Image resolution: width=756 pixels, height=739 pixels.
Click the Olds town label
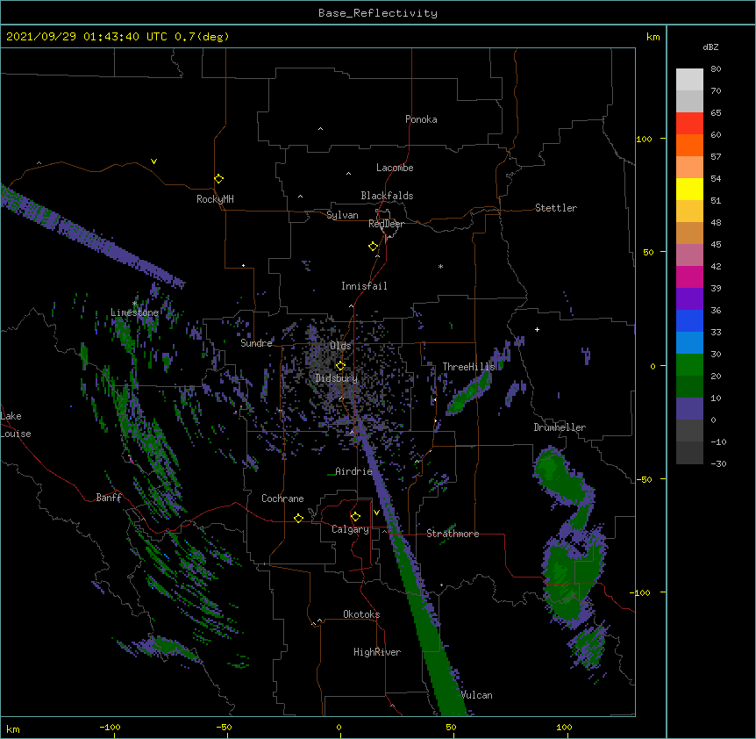click(340, 346)
